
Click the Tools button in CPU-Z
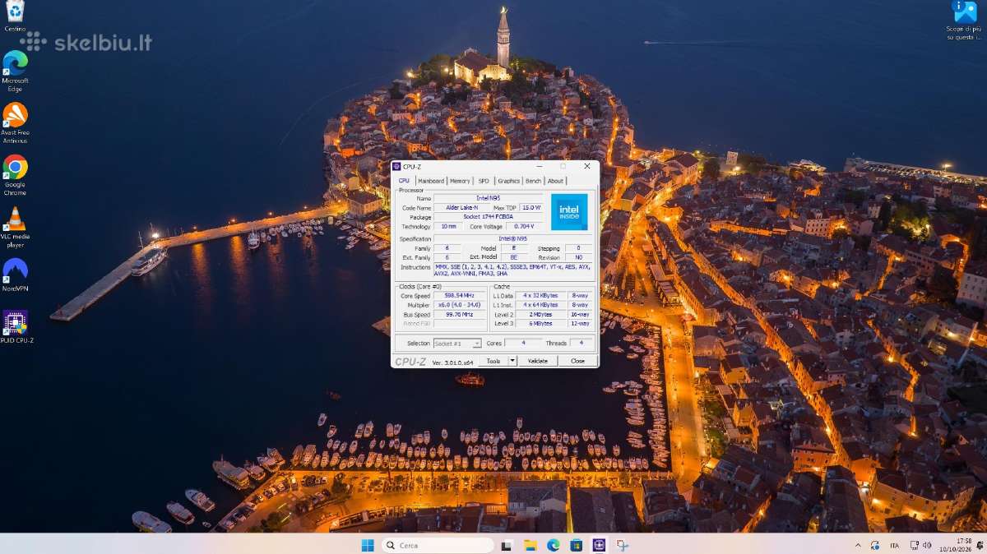(x=493, y=361)
